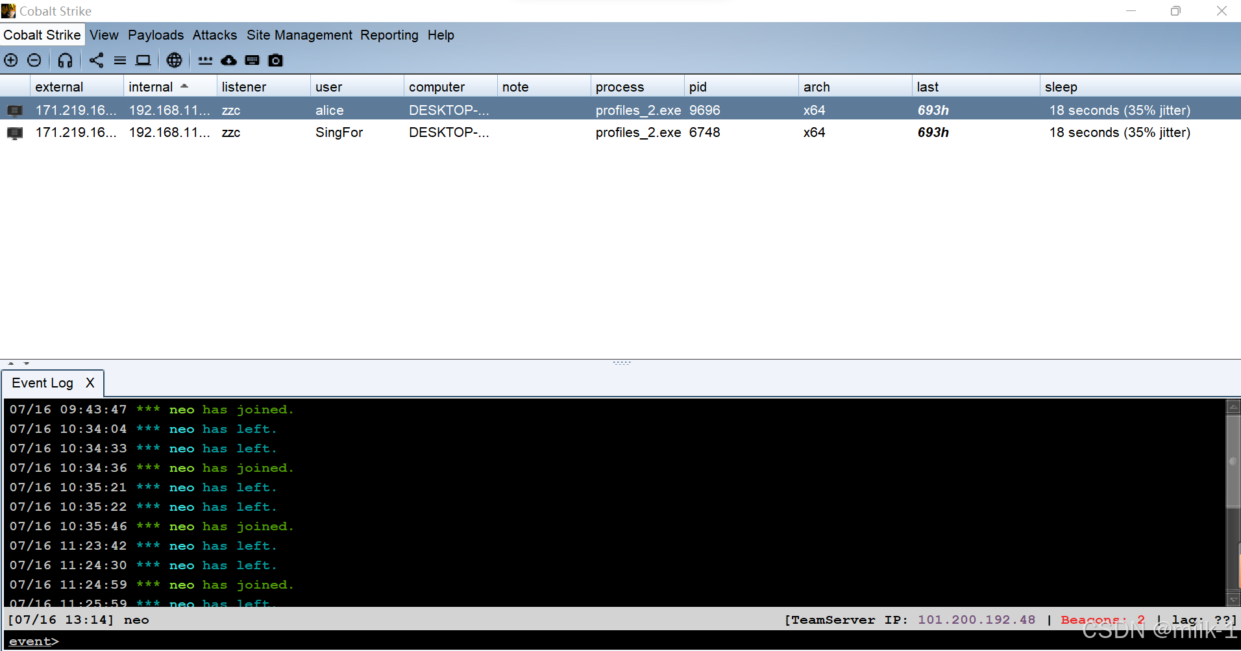Click scroll up arrow in Event Log
1241x651 pixels.
pos(1233,406)
